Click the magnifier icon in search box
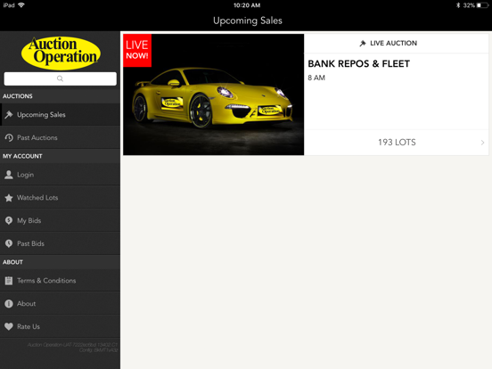Viewport: 492px width, 369px height. pyautogui.click(x=60, y=78)
